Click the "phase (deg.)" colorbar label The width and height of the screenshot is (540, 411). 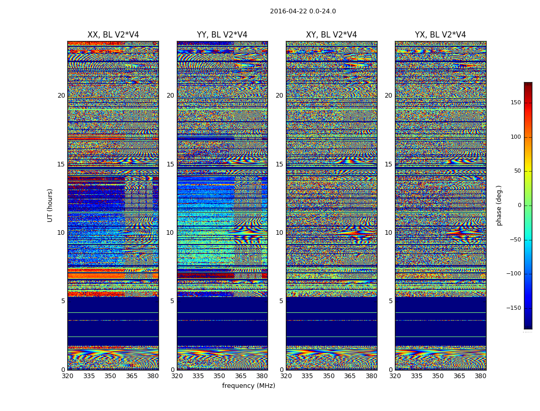(499, 206)
